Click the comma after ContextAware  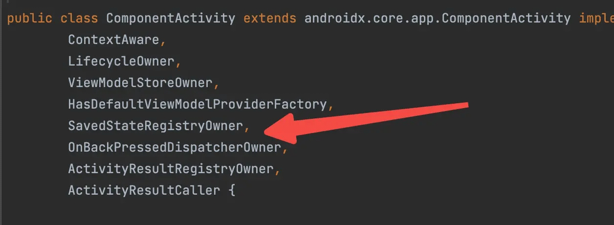point(163,43)
